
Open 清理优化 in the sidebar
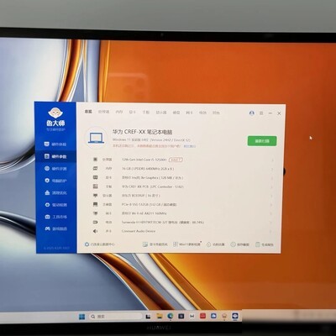55,193
